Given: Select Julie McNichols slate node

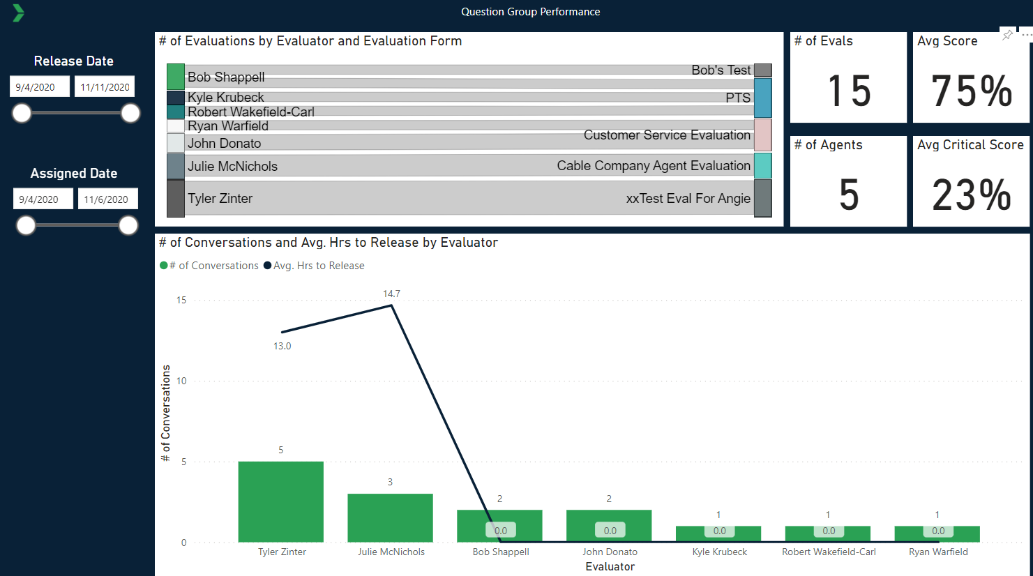Looking at the screenshot, I should [176, 166].
